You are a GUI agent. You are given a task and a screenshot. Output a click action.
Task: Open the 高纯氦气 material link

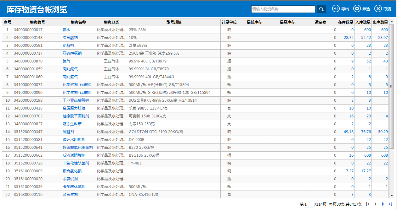coord(70,77)
